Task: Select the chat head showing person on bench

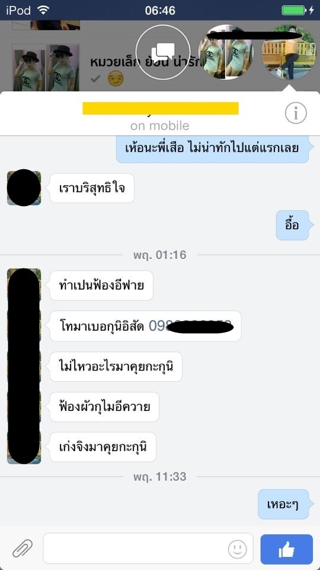Action: point(289,52)
